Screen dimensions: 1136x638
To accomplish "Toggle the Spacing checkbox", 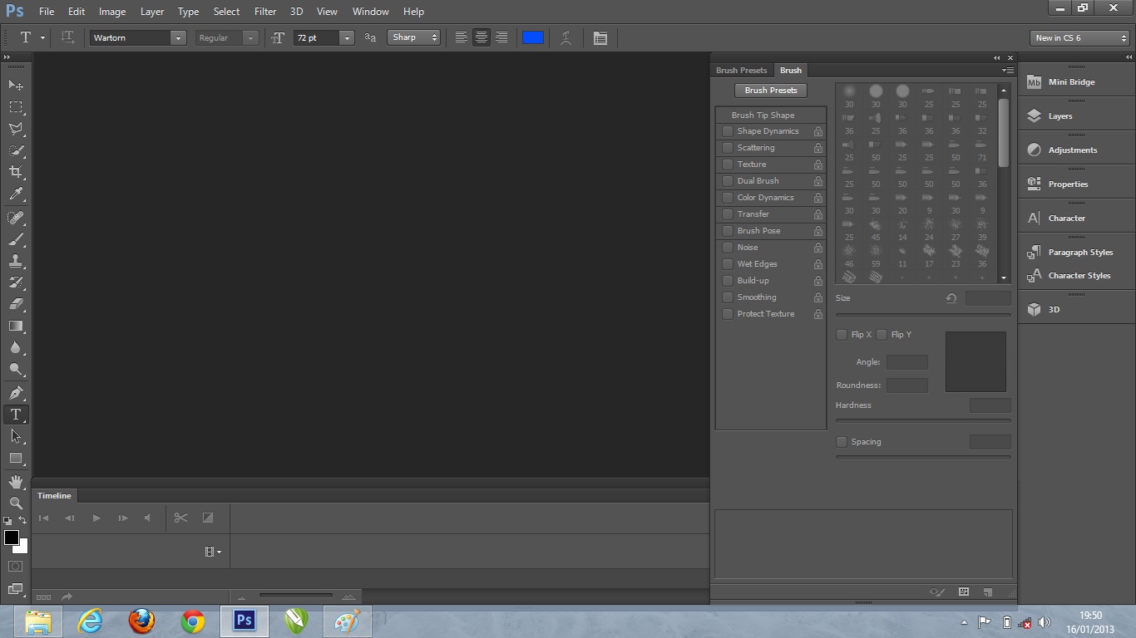I will coord(842,442).
